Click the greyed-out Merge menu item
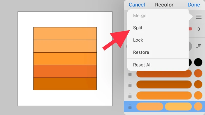This screenshot has height=115, width=205. pos(140,16)
